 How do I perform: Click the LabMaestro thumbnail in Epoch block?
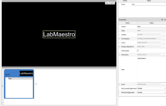click(x=26, y=73)
